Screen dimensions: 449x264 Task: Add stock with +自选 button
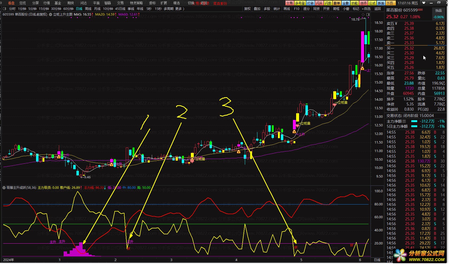click(x=366, y=9)
